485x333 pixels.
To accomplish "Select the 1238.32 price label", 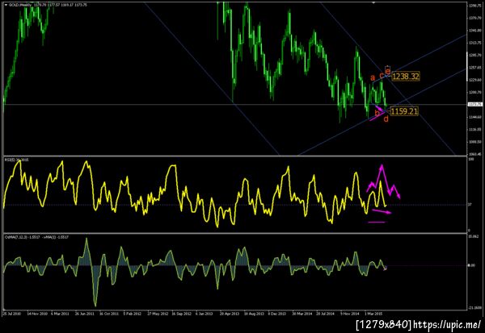I will point(406,77).
